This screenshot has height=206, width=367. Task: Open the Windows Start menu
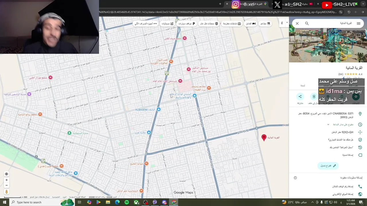(x=4, y=202)
